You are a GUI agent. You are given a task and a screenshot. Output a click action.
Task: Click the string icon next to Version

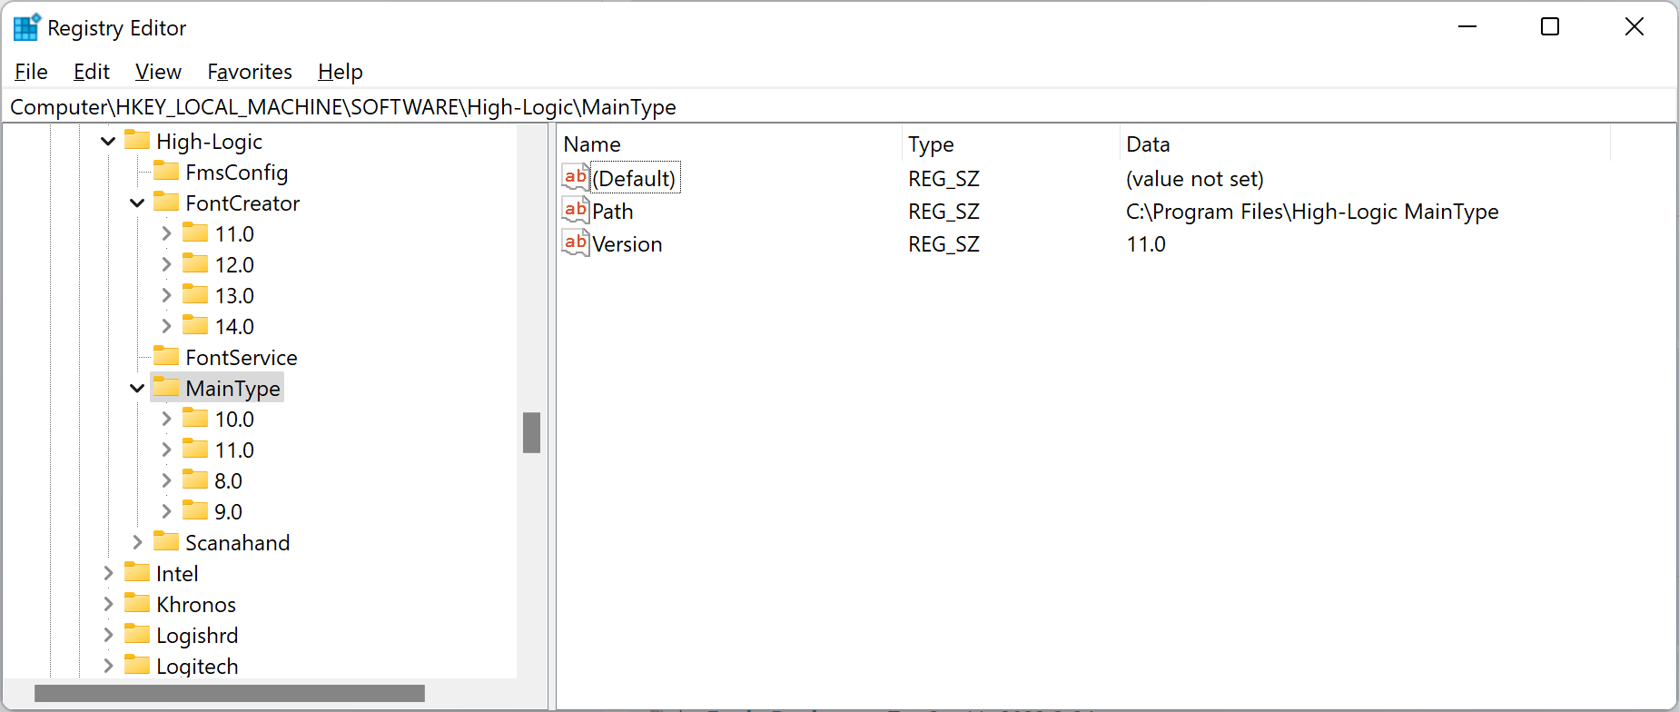pos(575,243)
